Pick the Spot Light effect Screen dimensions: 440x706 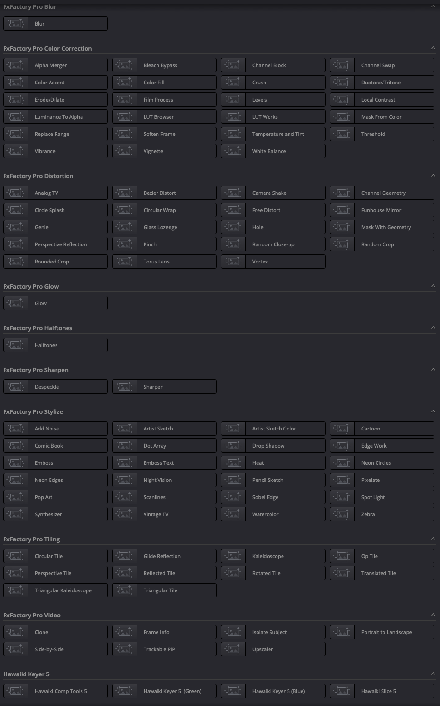(382, 497)
